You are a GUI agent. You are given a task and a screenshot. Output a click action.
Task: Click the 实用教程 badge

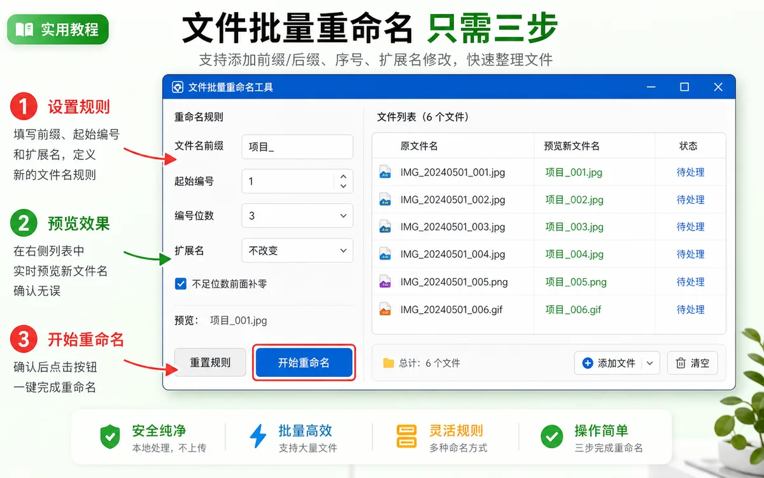(58, 29)
